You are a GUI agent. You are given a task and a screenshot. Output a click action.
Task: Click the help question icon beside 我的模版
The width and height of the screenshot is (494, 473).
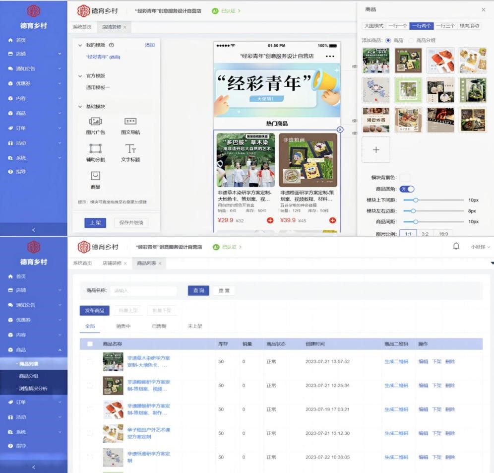click(111, 45)
